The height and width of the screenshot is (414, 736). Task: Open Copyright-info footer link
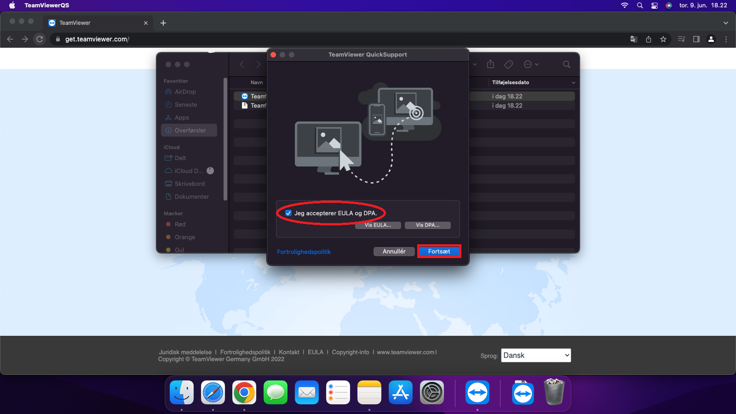click(x=351, y=352)
